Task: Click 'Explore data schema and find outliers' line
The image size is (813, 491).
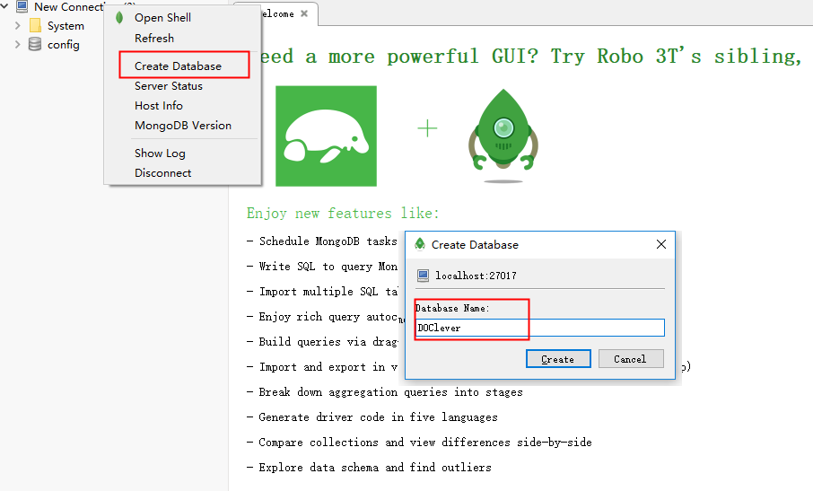Action: point(369,468)
